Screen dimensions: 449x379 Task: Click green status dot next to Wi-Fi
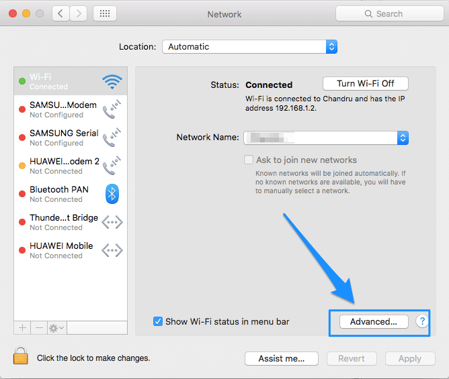click(x=22, y=81)
